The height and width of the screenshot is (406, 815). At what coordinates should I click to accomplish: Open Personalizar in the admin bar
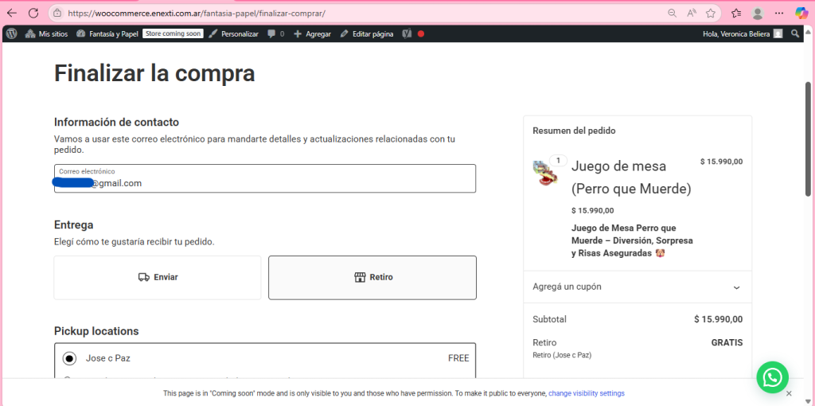coord(233,33)
